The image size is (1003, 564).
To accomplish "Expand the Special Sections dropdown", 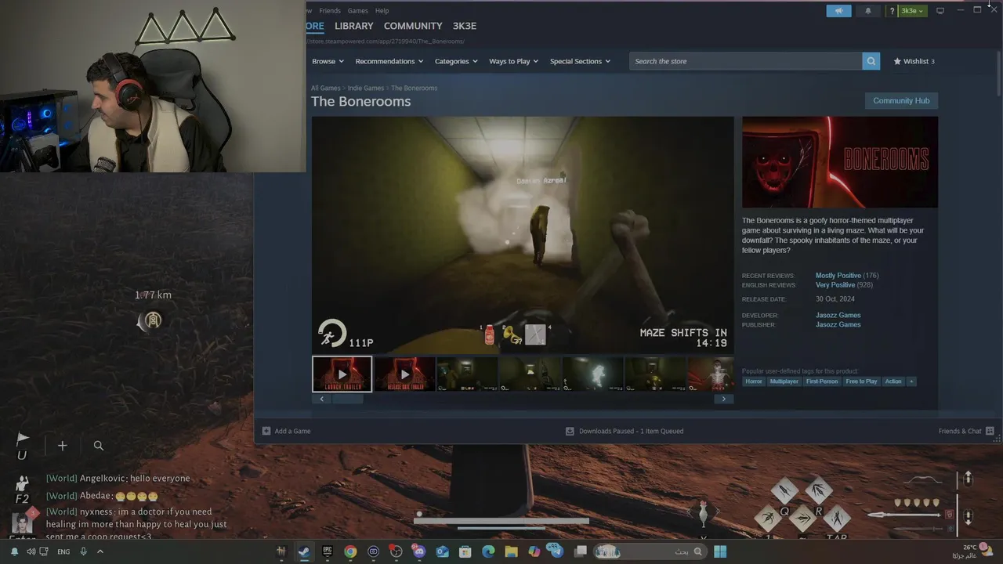I will [x=580, y=61].
